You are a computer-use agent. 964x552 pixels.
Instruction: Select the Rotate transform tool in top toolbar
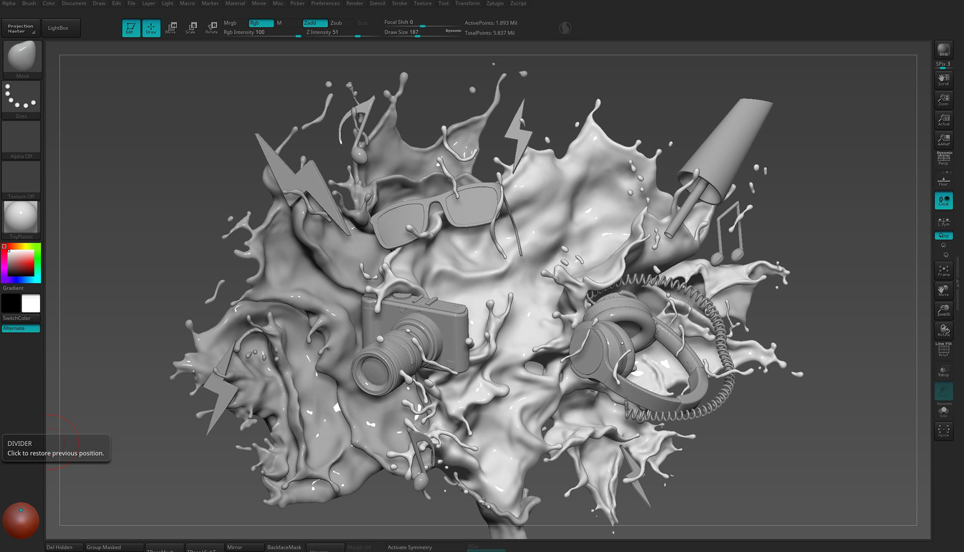[211, 28]
